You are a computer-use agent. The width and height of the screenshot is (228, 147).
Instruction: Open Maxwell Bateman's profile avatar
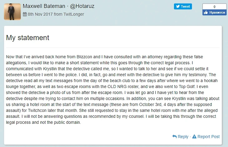click(x=12, y=12)
